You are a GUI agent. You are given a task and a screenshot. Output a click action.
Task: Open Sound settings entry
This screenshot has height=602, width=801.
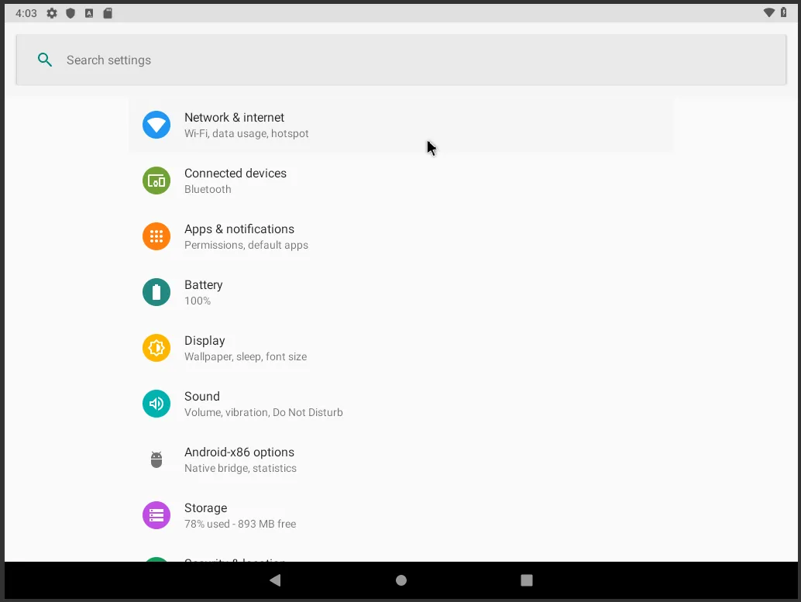401,403
